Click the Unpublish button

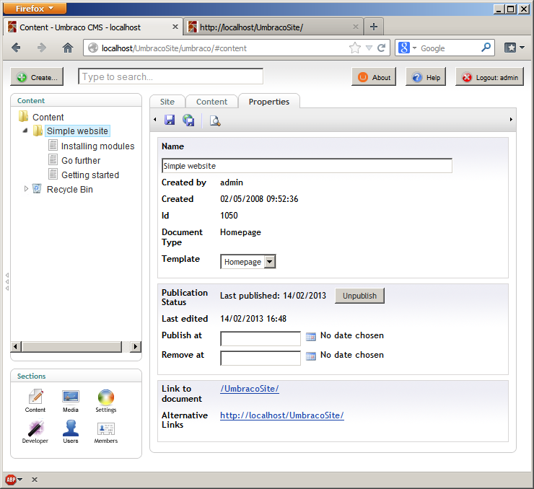[x=359, y=296]
